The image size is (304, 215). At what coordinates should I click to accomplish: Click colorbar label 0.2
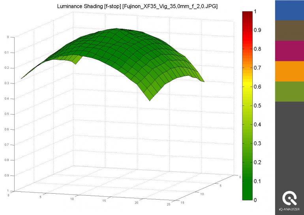click(257, 162)
